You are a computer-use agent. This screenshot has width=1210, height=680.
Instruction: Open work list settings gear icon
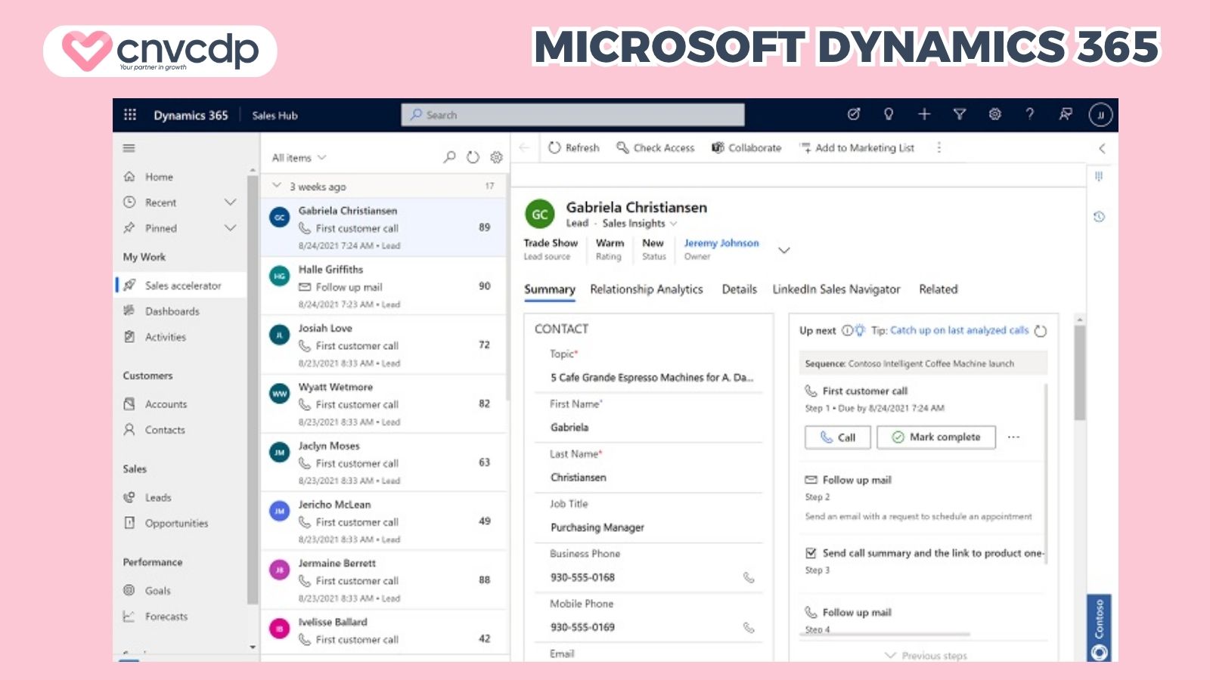(x=496, y=157)
